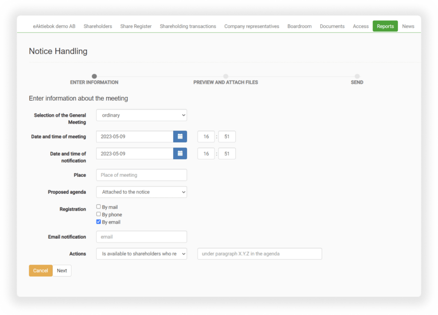
Task: Focus the meeting date field
Action: click(135, 137)
